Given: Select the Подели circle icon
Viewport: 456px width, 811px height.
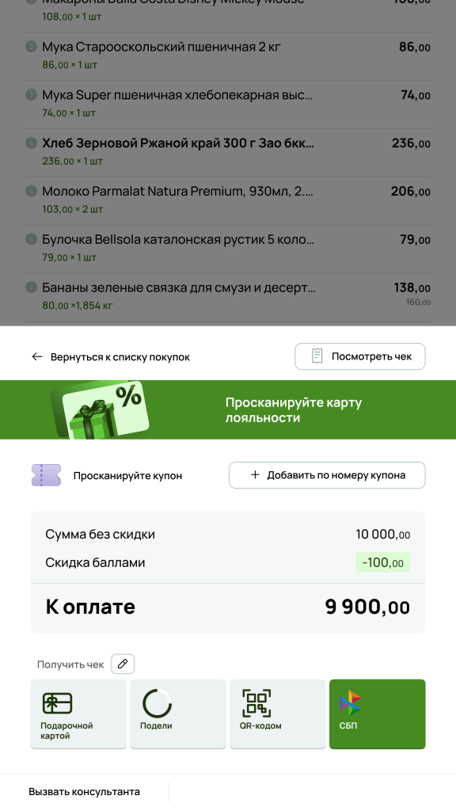Looking at the screenshot, I should coord(157,703).
